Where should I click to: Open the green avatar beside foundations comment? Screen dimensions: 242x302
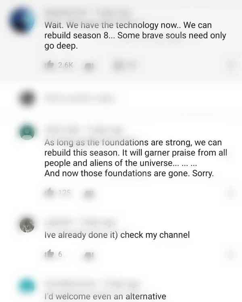27,131
